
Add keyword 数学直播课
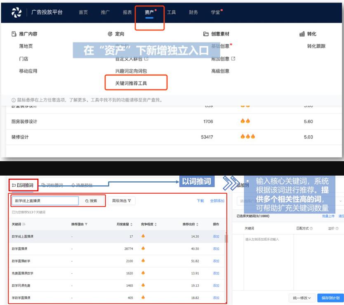tap(216, 249)
